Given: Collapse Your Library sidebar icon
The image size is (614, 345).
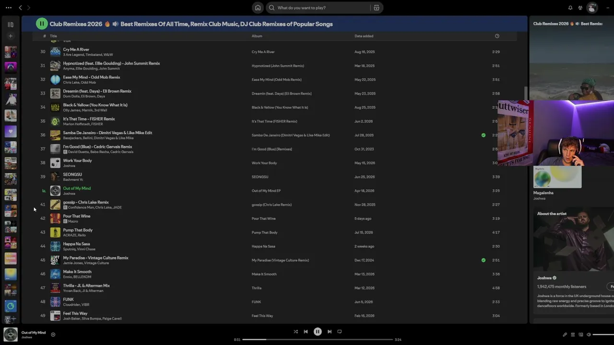Looking at the screenshot, I should tap(11, 24).
